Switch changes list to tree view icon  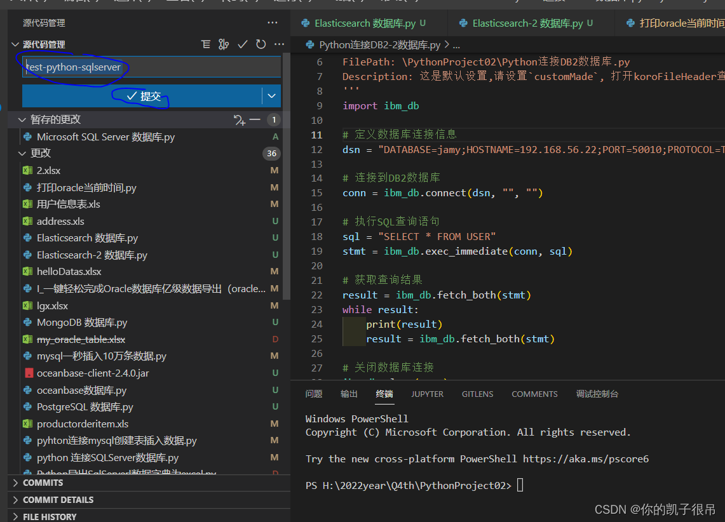click(x=205, y=44)
